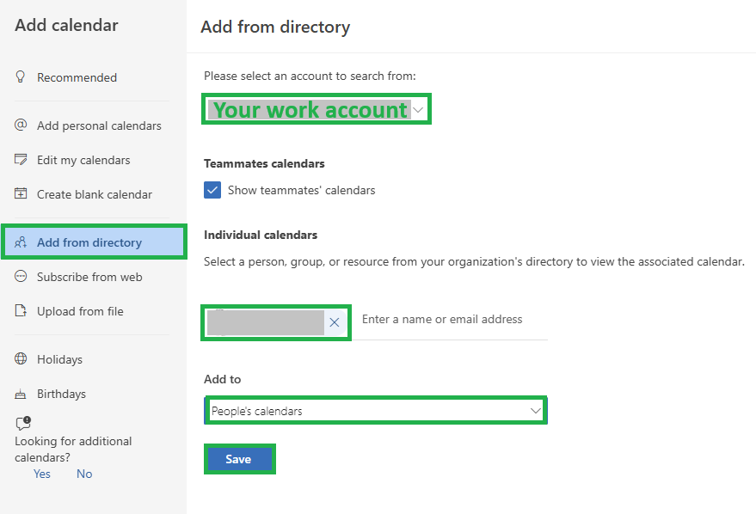Click the Add to label
The image size is (756, 514).
pyautogui.click(x=222, y=379)
